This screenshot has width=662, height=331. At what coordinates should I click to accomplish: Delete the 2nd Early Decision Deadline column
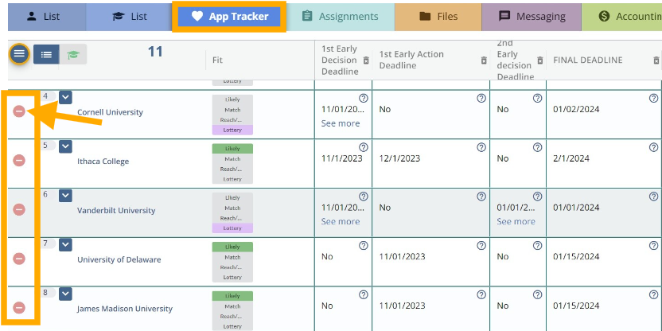pos(540,60)
